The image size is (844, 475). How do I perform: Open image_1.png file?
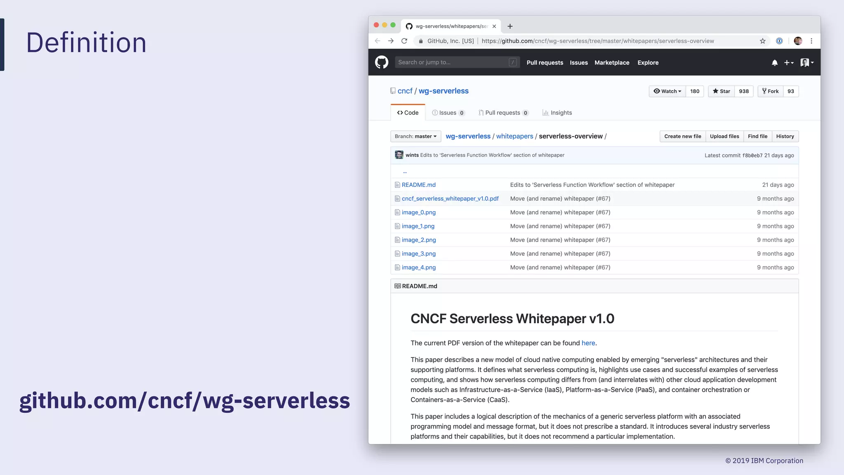tap(418, 226)
